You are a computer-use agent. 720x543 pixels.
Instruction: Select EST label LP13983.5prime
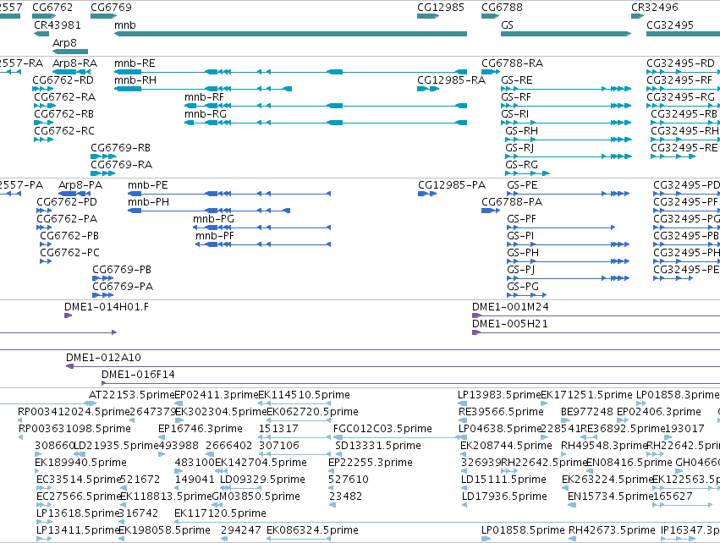499,395
